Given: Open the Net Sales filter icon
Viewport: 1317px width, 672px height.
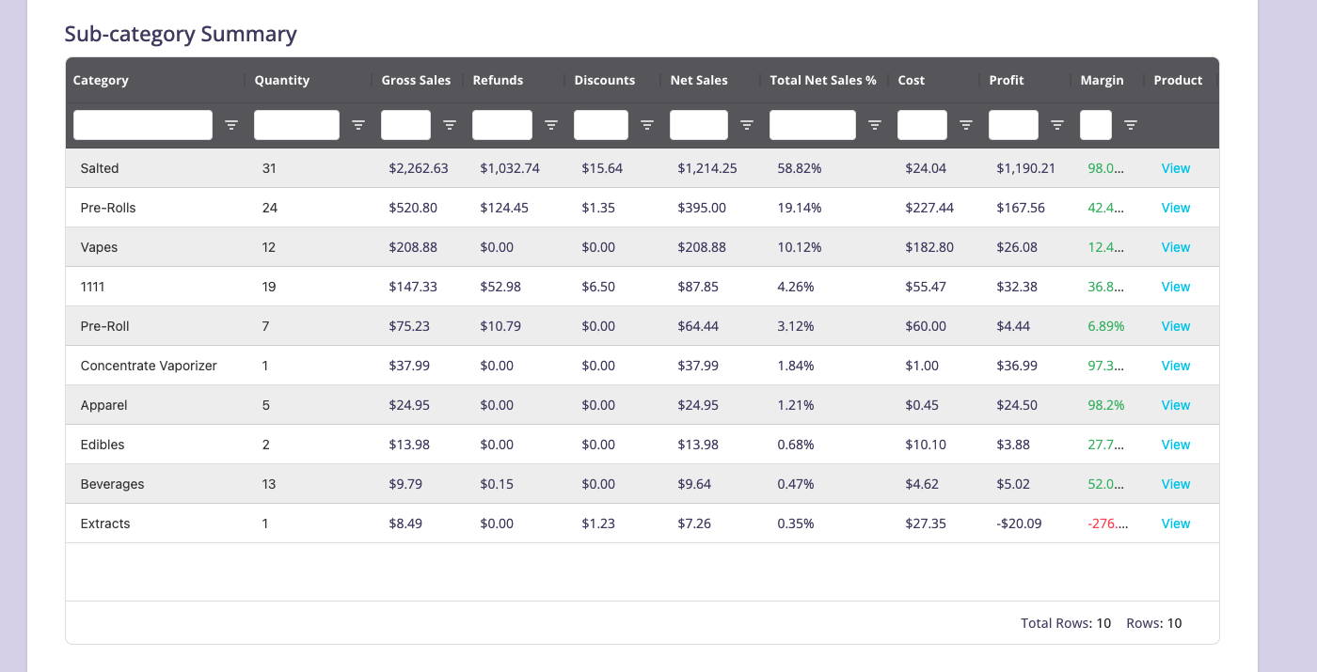Looking at the screenshot, I should coord(747,125).
